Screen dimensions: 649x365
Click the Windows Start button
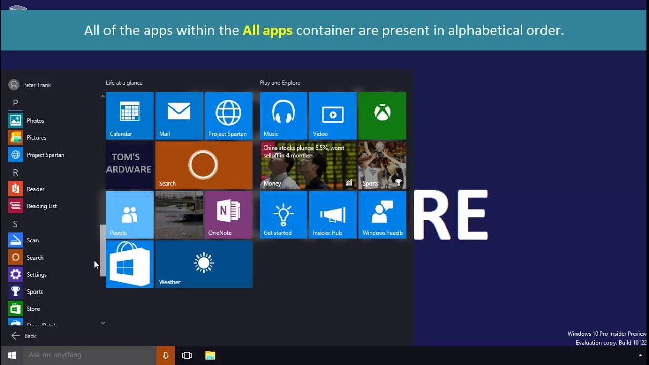[12, 355]
